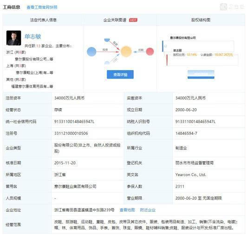Viewport: 246px width, 235px height.
Task: Click registered capital value 34000万元人民币
Action: (x=69, y=98)
